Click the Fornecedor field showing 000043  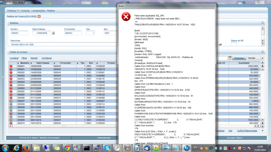point(72,33)
